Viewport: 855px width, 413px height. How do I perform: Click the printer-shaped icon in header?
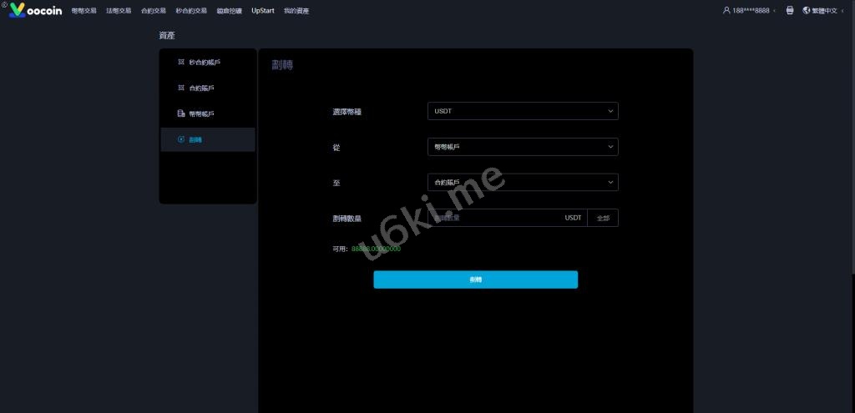click(x=789, y=11)
